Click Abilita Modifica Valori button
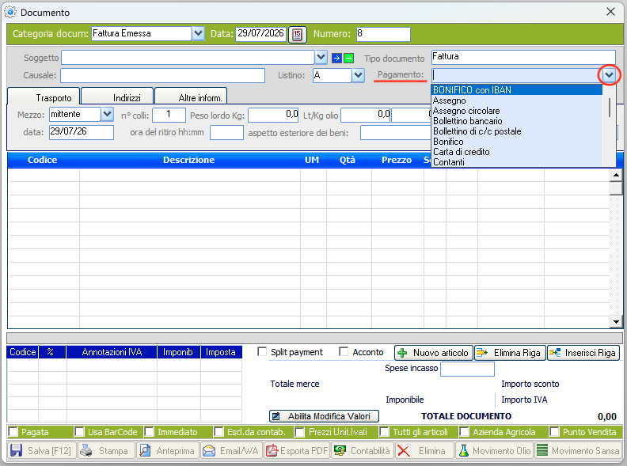627x466 pixels. (x=324, y=416)
